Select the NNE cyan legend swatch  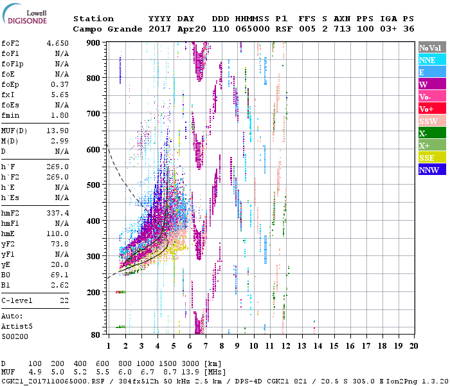coord(432,60)
